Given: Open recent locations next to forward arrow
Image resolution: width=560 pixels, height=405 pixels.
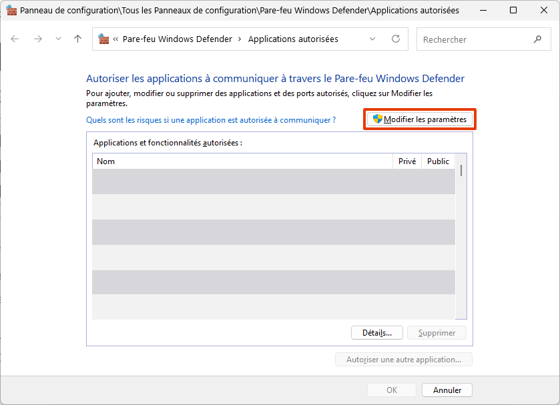Looking at the screenshot, I should [x=57, y=39].
